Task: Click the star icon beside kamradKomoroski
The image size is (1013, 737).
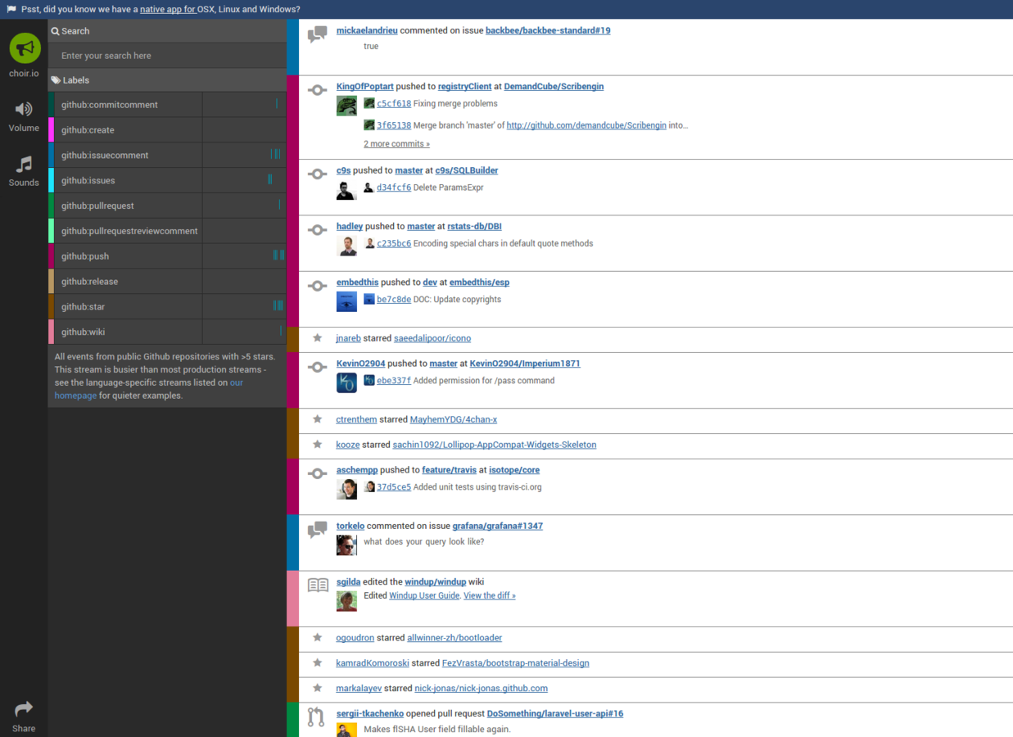Action: (318, 662)
